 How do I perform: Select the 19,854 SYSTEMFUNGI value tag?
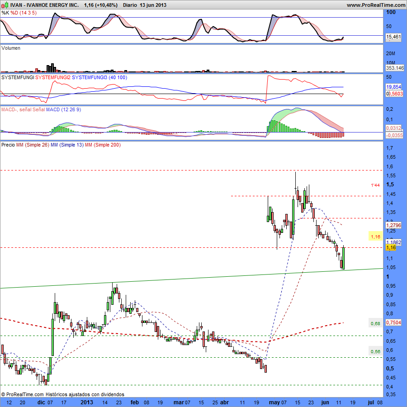393,87
